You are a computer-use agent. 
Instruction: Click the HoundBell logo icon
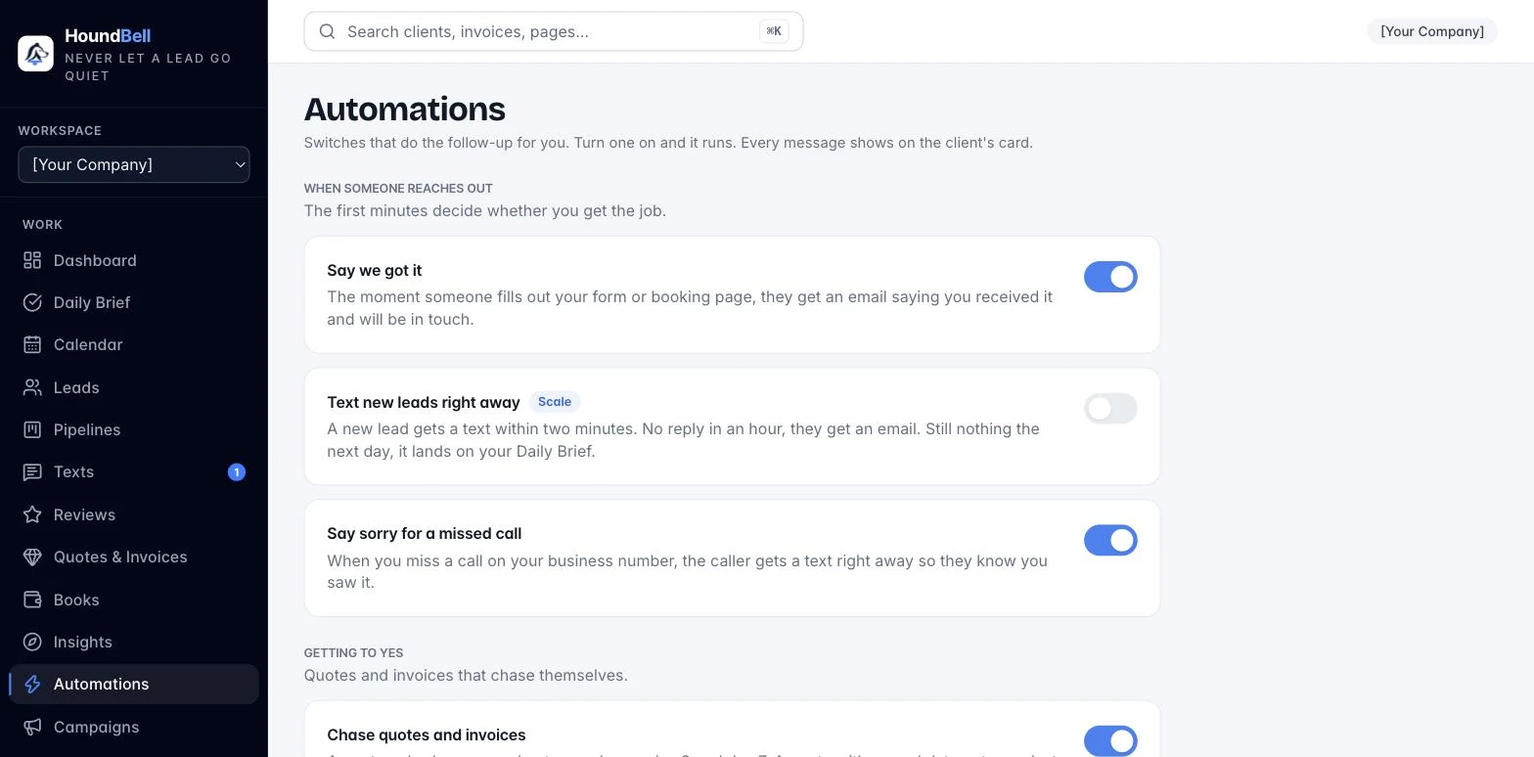click(36, 54)
